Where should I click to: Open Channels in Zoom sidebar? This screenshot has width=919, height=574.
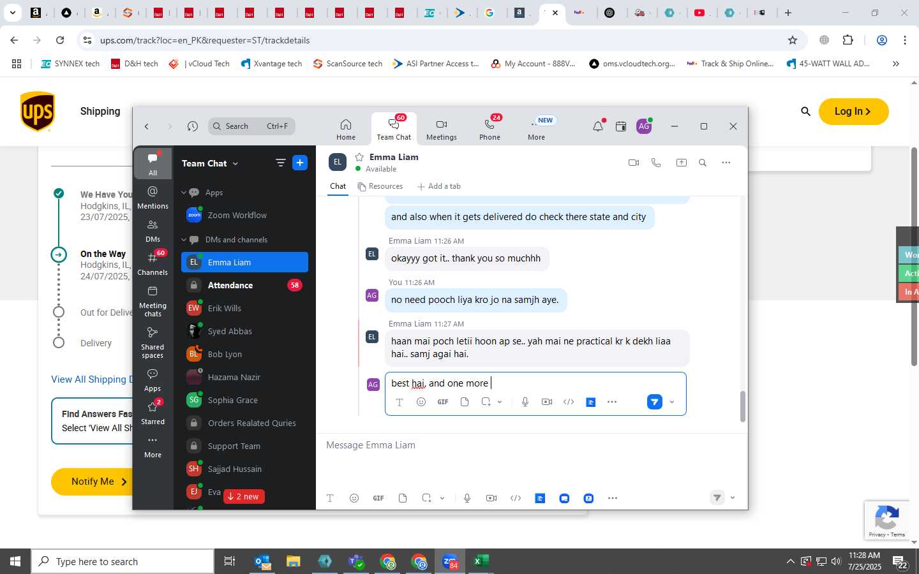(x=153, y=263)
